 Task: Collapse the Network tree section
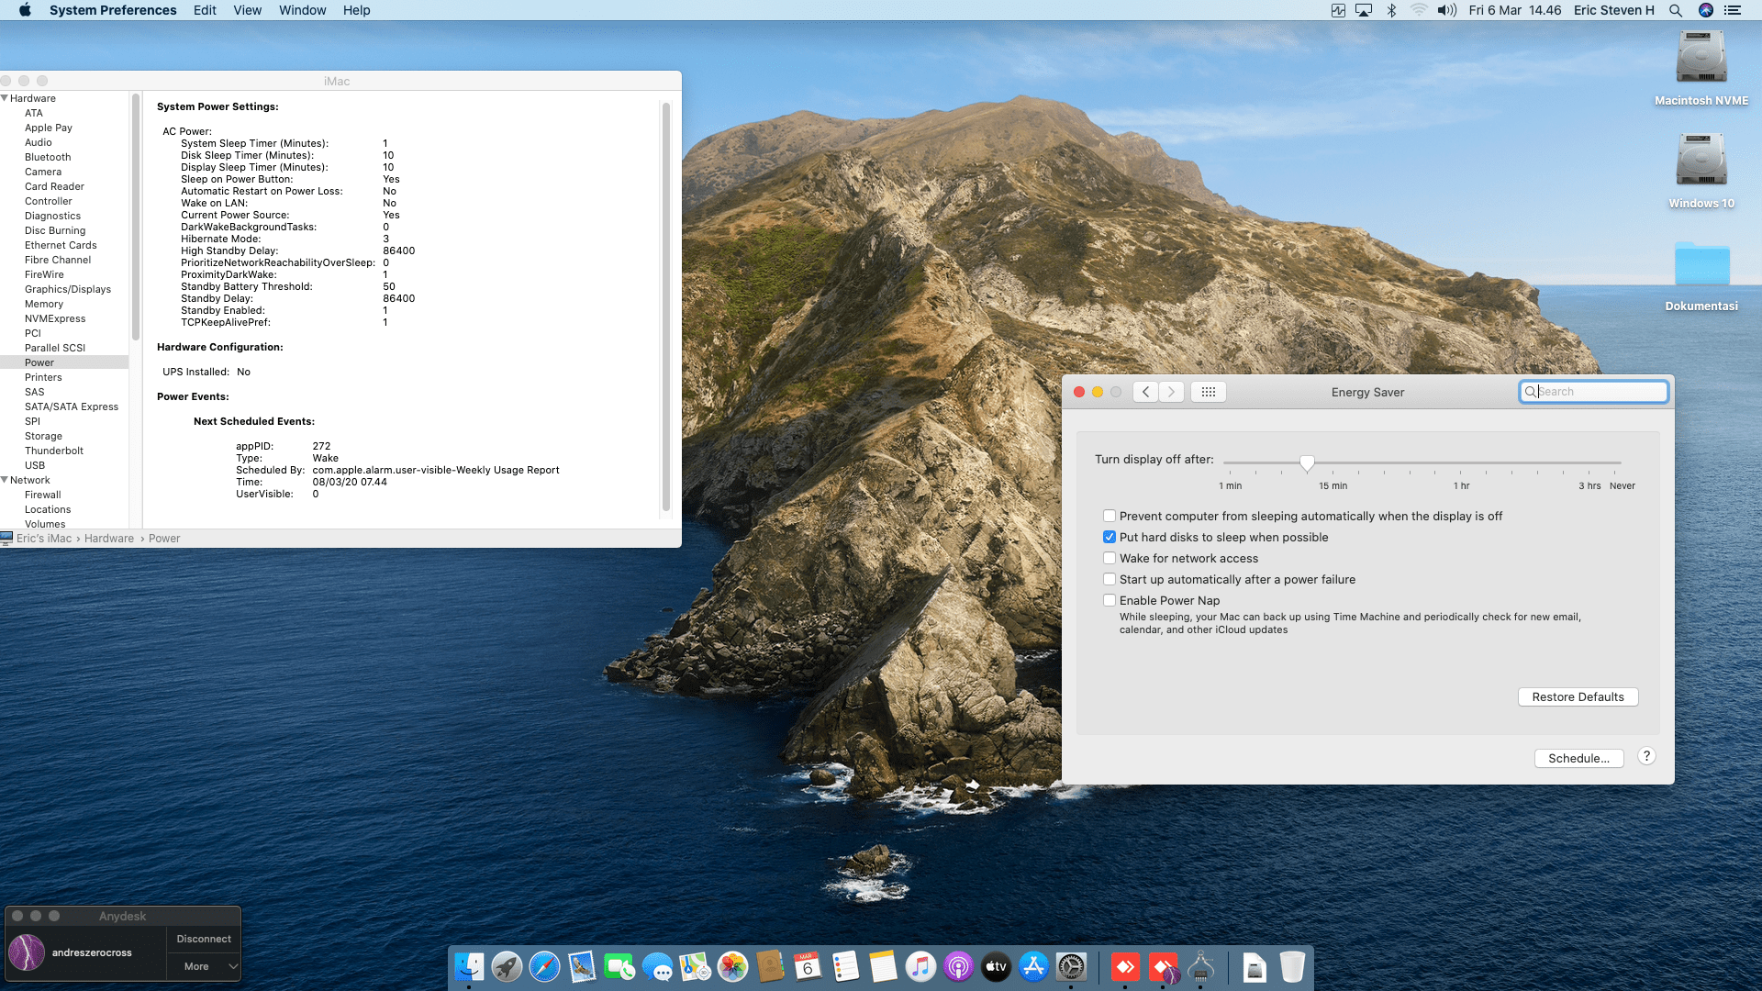(6, 480)
